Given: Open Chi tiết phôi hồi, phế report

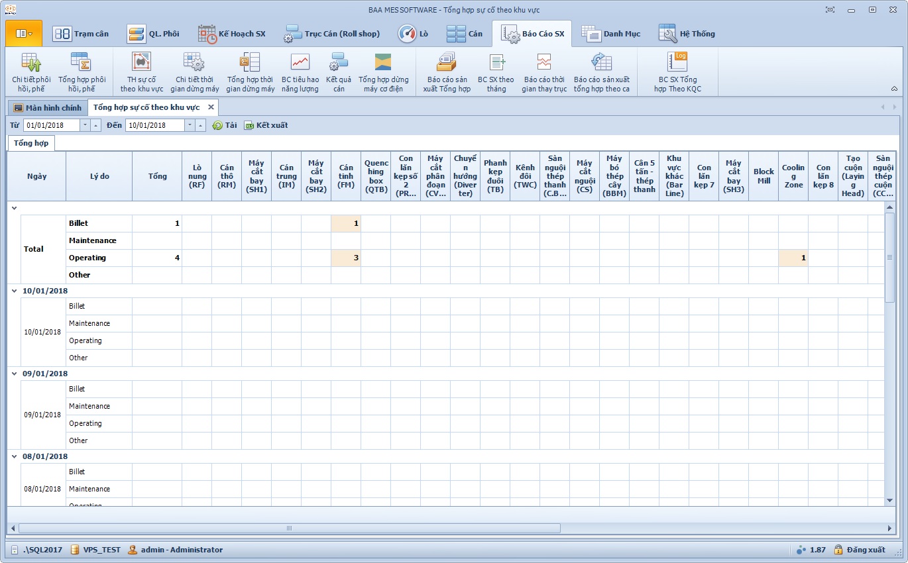Looking at the screenshot, I should pos(31,72).
